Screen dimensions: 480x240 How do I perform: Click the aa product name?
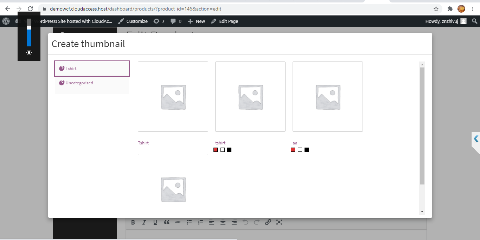tap(295, 143)
